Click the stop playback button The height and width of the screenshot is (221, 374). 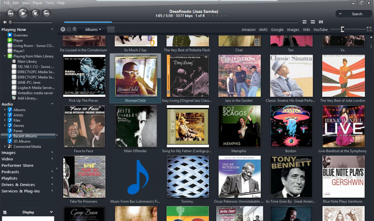tap(35, 13)
